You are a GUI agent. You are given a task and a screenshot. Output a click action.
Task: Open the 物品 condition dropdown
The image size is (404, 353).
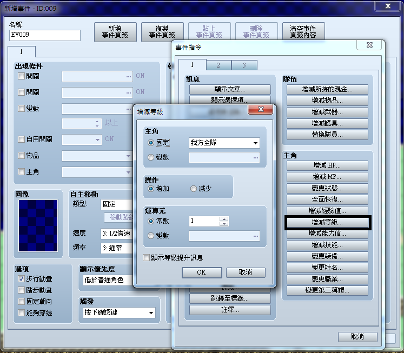(97, 156)
